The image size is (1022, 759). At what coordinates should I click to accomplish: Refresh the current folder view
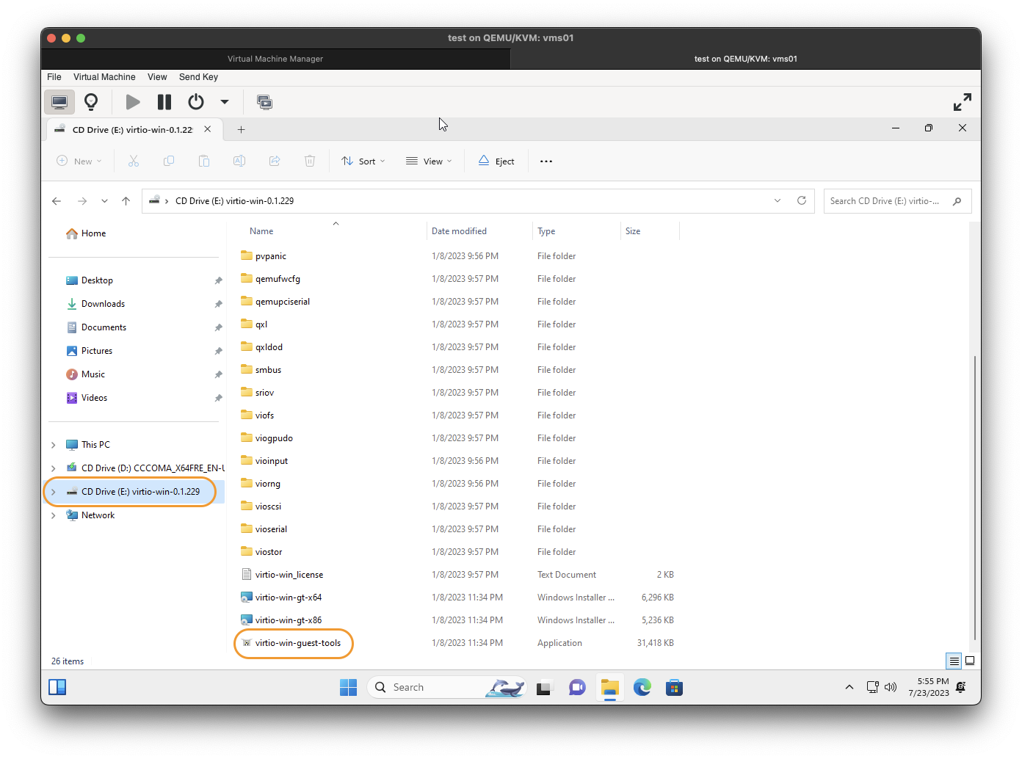(x=802, y=201)
